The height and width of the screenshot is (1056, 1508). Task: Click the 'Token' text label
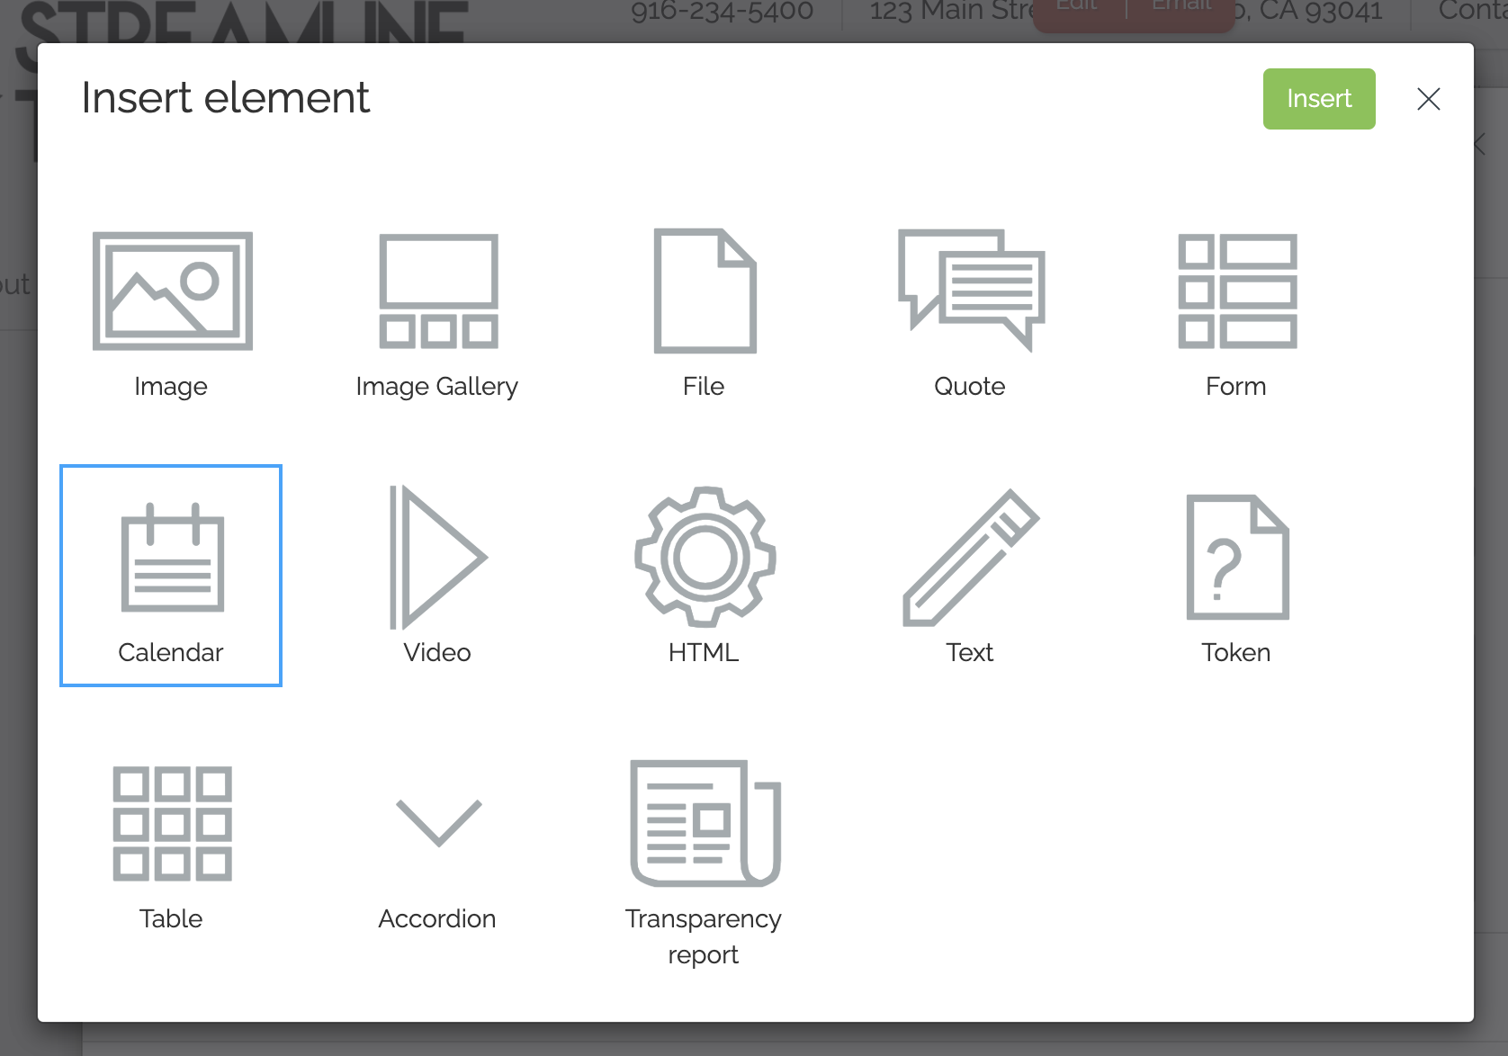1235,652
